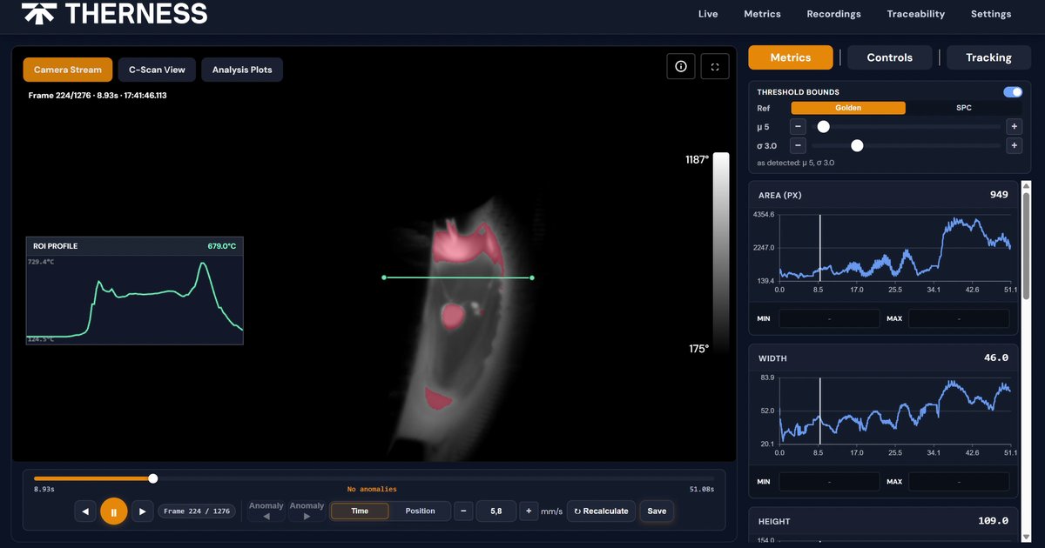Decrease the μ threshold with minus
Screen dimensions: 1045x548
click(798, 126)
